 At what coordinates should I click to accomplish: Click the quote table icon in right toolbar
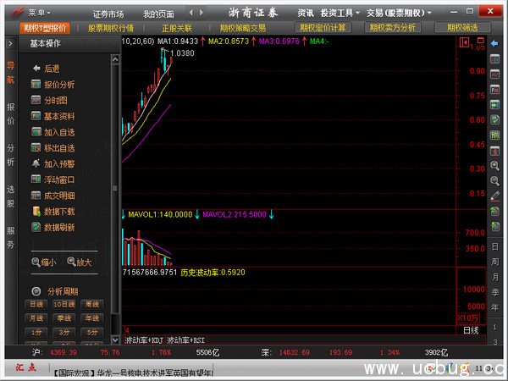(494, 59)
